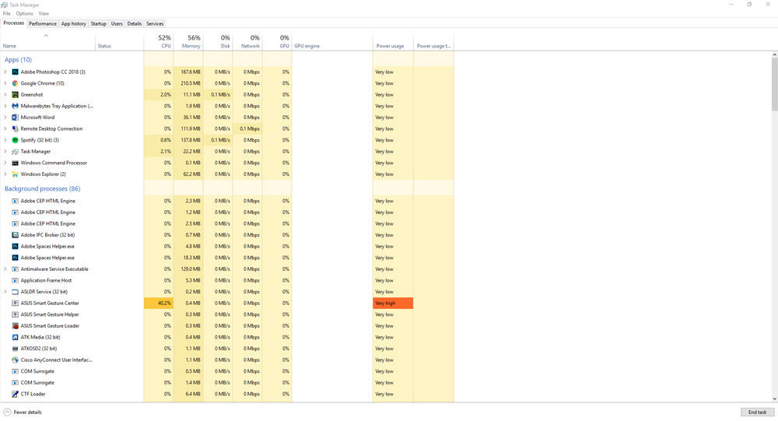The width and height of the screenshot is (778, 421).
Task: Click the ASUS Smart Gesture Center icon
Action: 15,303
